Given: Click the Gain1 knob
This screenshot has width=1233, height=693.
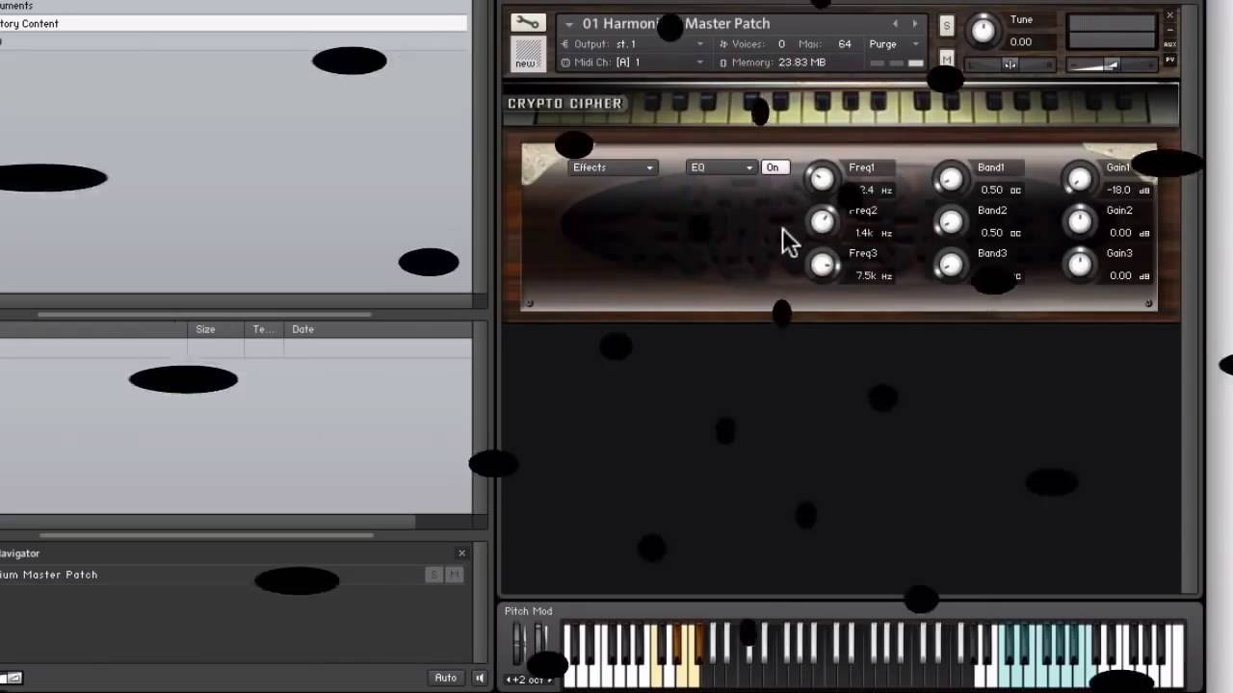Looking at the screenshot, I should [1079, 178].
